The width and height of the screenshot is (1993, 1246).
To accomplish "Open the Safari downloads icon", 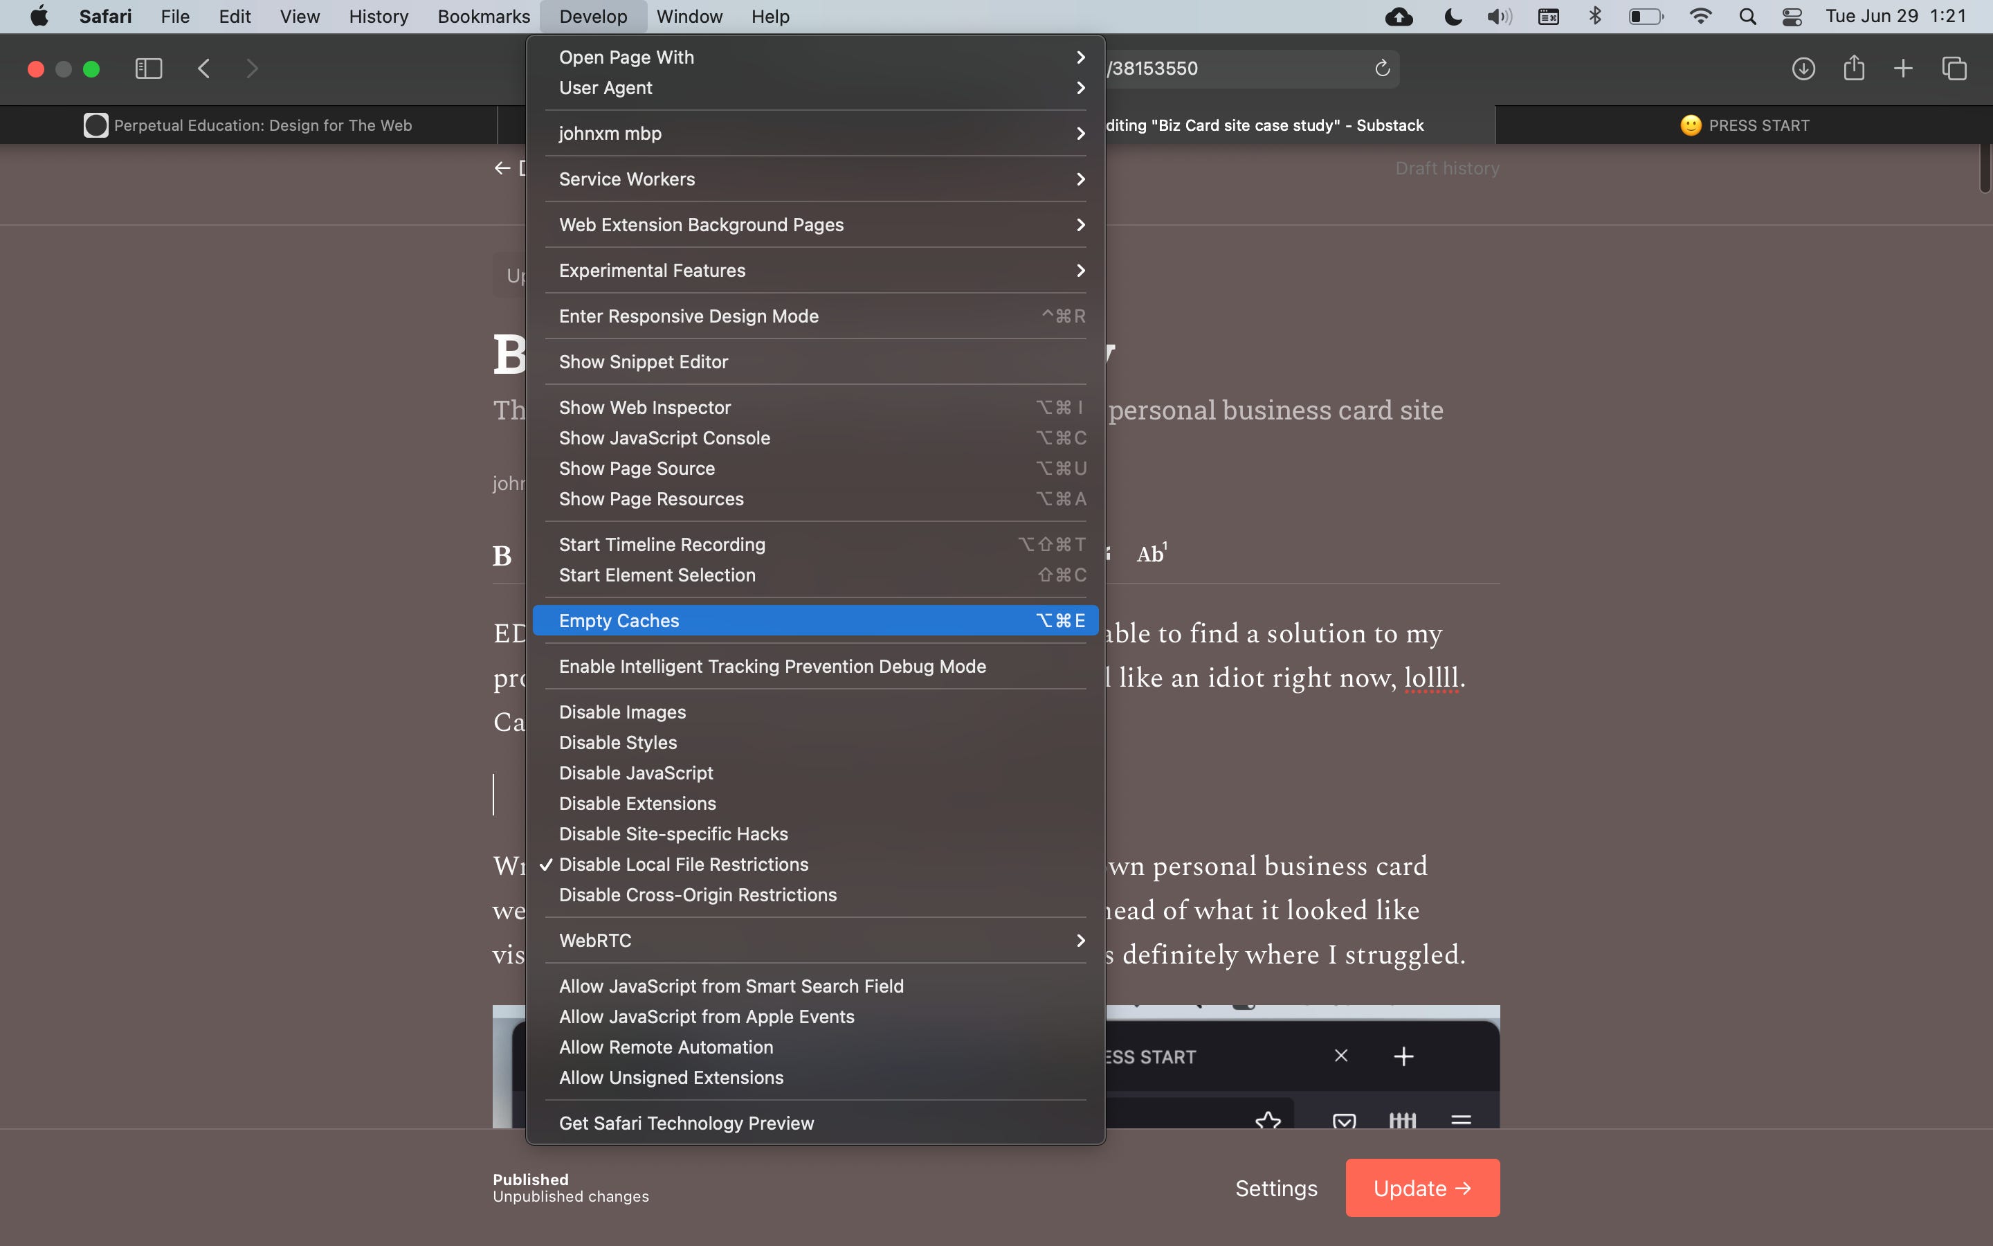I will pyautogui.click(x=1803, y=69).
